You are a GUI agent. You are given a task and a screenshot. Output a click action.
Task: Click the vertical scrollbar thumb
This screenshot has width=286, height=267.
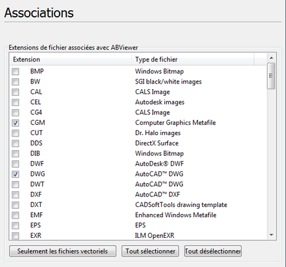pyautogui.click(x=271, y=76)
